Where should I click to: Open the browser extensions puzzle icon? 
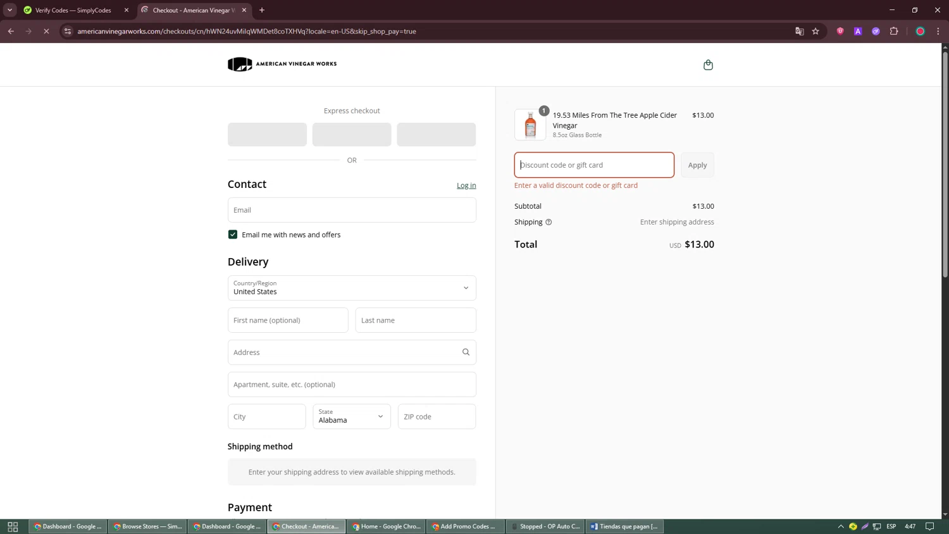[x=894, y=31]
